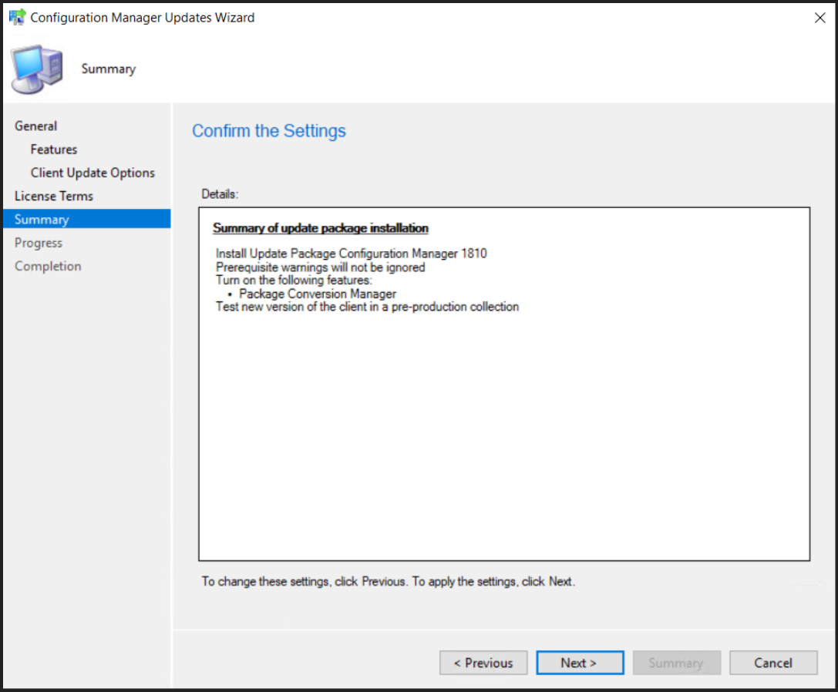Open the Features wizard page
The width and height of the screenshot is (838, 692).
54,149
